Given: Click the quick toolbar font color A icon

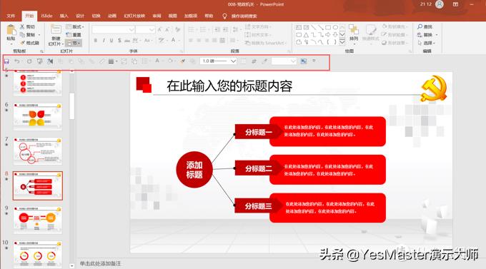Looking at the screenshot, I should [x=157, y=61].
